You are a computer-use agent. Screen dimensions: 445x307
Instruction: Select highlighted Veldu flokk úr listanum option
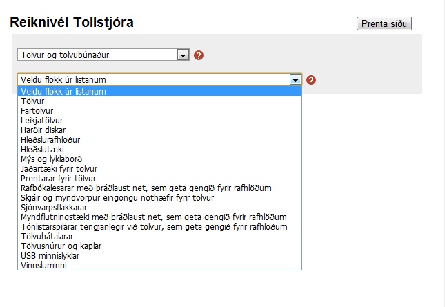(x=63, y=91)
